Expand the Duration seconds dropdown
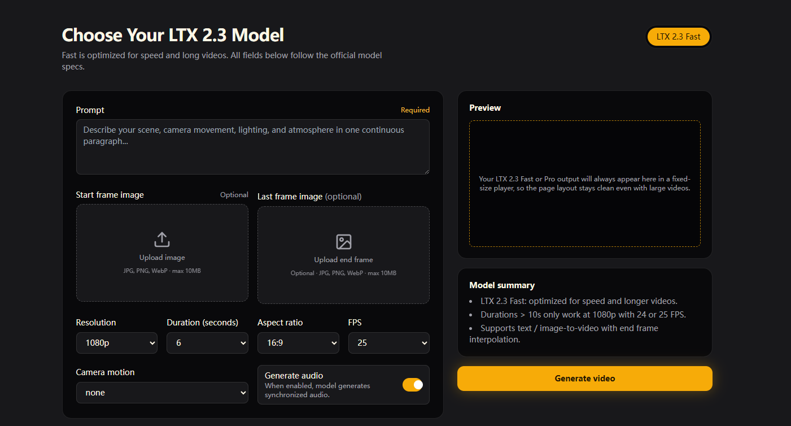The image size is (791, 426). 207,343
